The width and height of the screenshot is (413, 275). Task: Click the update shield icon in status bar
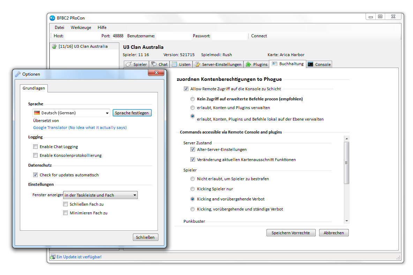click(53, 257)
